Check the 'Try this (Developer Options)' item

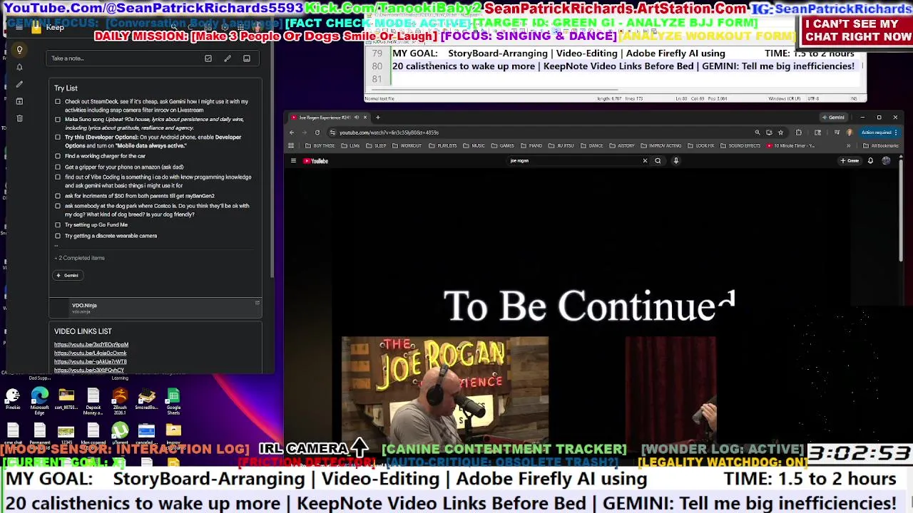pos(58,138)
